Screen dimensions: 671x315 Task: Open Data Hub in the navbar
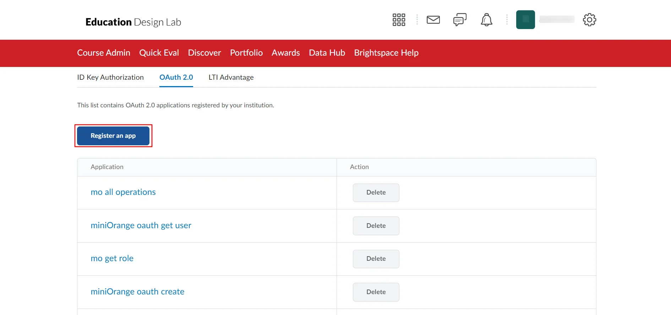tap(327, 53)
